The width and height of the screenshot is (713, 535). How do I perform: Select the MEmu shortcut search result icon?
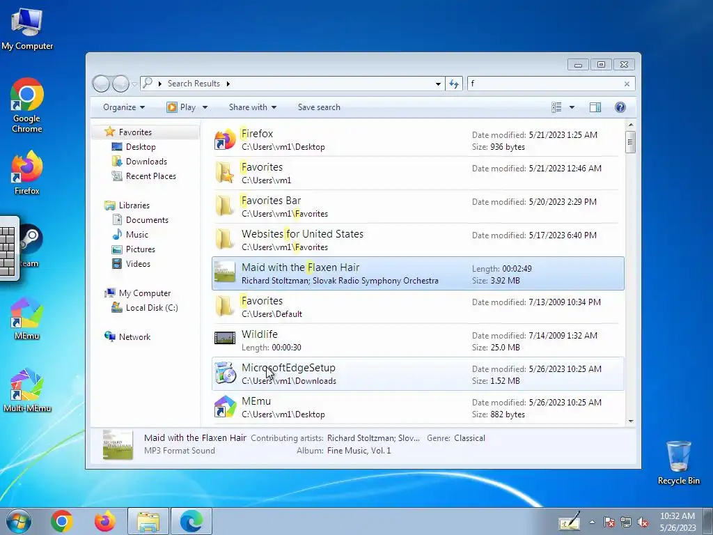[225, 407]
